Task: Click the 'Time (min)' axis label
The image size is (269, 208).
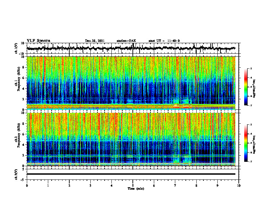Action: 136,189
